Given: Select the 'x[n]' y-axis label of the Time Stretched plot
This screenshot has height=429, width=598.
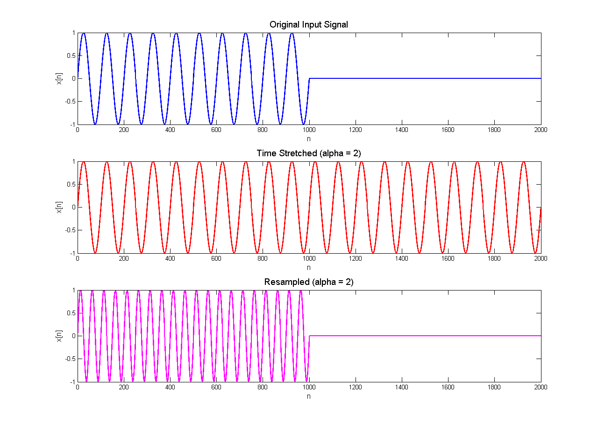Looking at the screenshot, I should pos(59,207).
